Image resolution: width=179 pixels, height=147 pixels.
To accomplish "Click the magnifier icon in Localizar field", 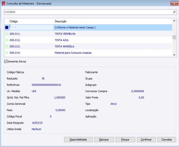I will pyautogui.click(x=174, y=12).
